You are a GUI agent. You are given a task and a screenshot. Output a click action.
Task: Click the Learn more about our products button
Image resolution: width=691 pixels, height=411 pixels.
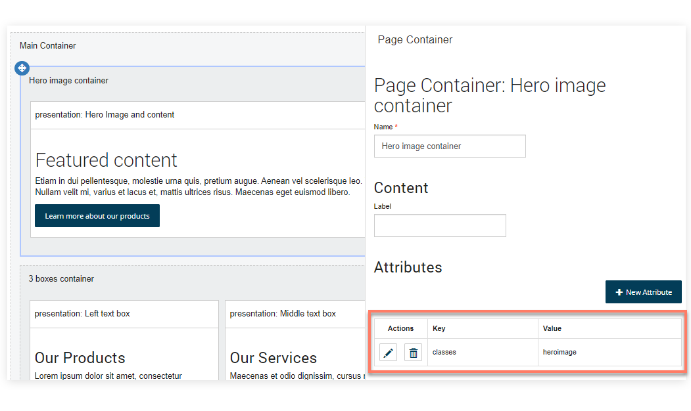(x=97, y=215)
